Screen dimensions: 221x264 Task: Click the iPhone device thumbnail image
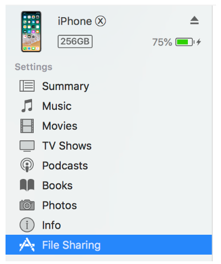coord(31,31)
